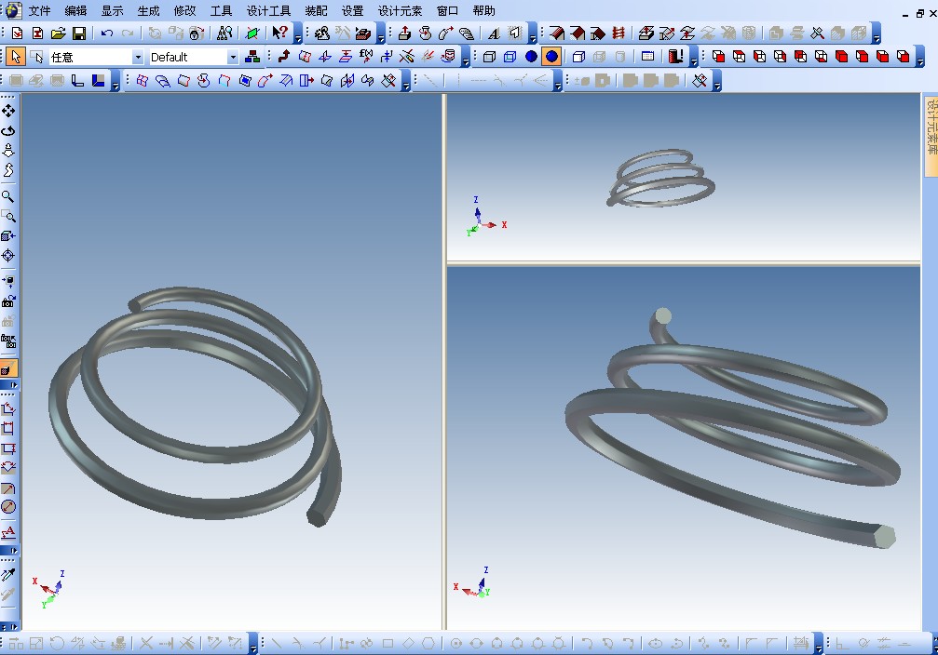Click the context help pointer icon
Image resolution: width=938 pixels, height=655 pixels.
(279, 33)
